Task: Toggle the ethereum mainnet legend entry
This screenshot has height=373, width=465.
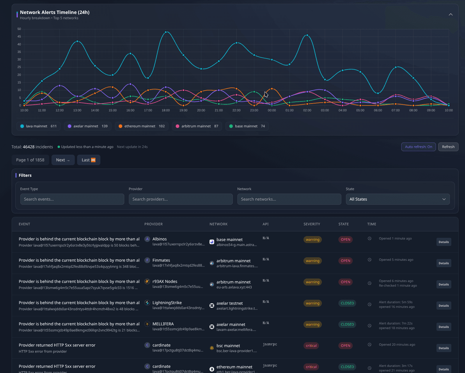Action: tap(141, 126)
